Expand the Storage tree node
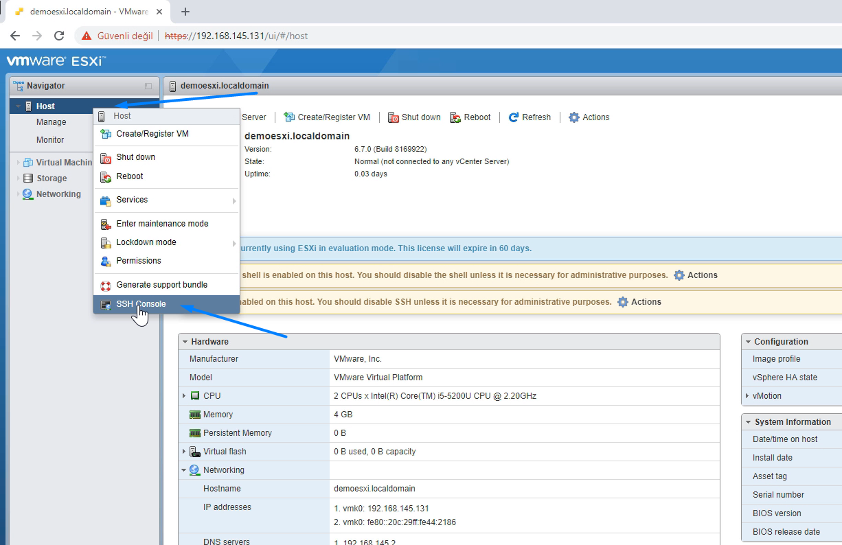The width and height of the screenshot is (842, 545). point(19,178)
